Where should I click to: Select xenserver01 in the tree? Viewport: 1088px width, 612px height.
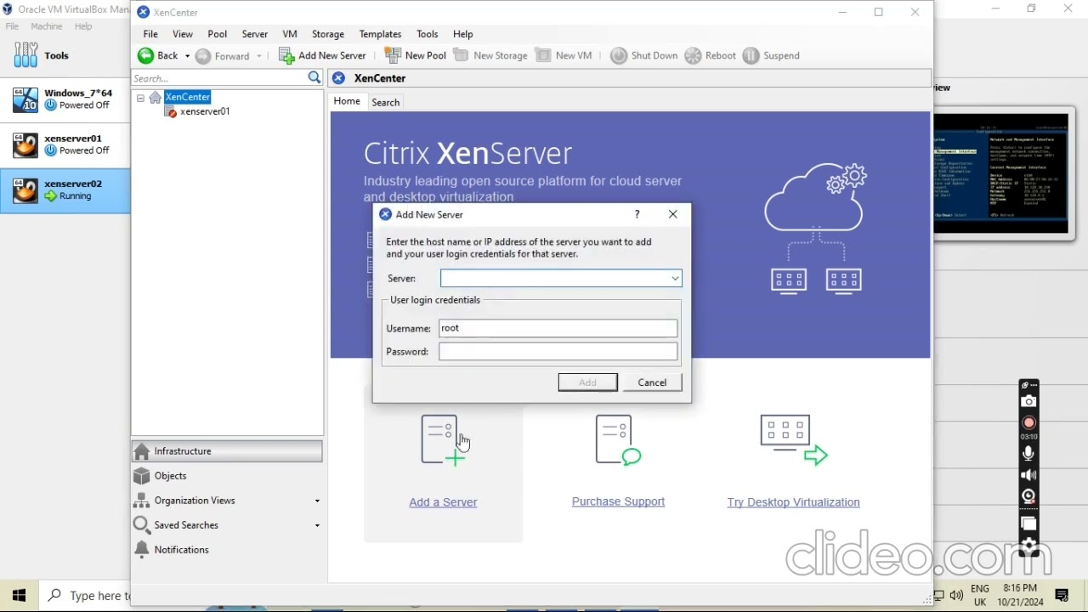pos(205,111)
